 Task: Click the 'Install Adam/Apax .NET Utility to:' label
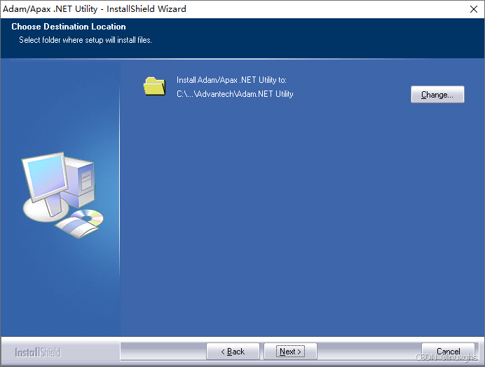(x=231, y=80)
